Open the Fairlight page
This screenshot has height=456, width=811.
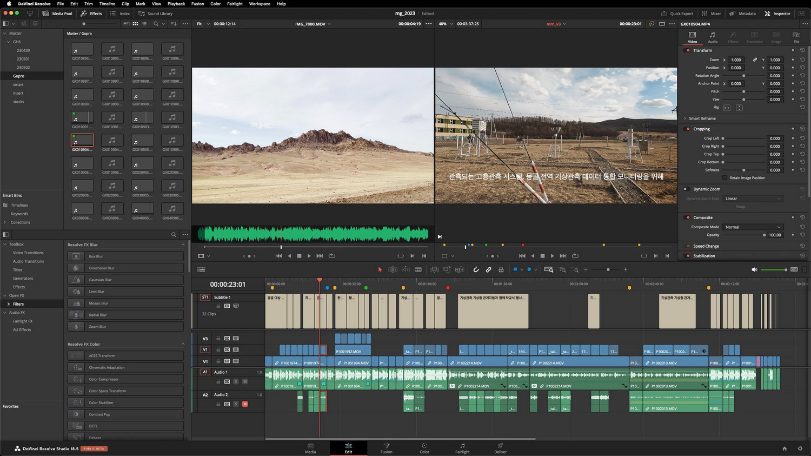pyautogui.click(x=462, y=448)
